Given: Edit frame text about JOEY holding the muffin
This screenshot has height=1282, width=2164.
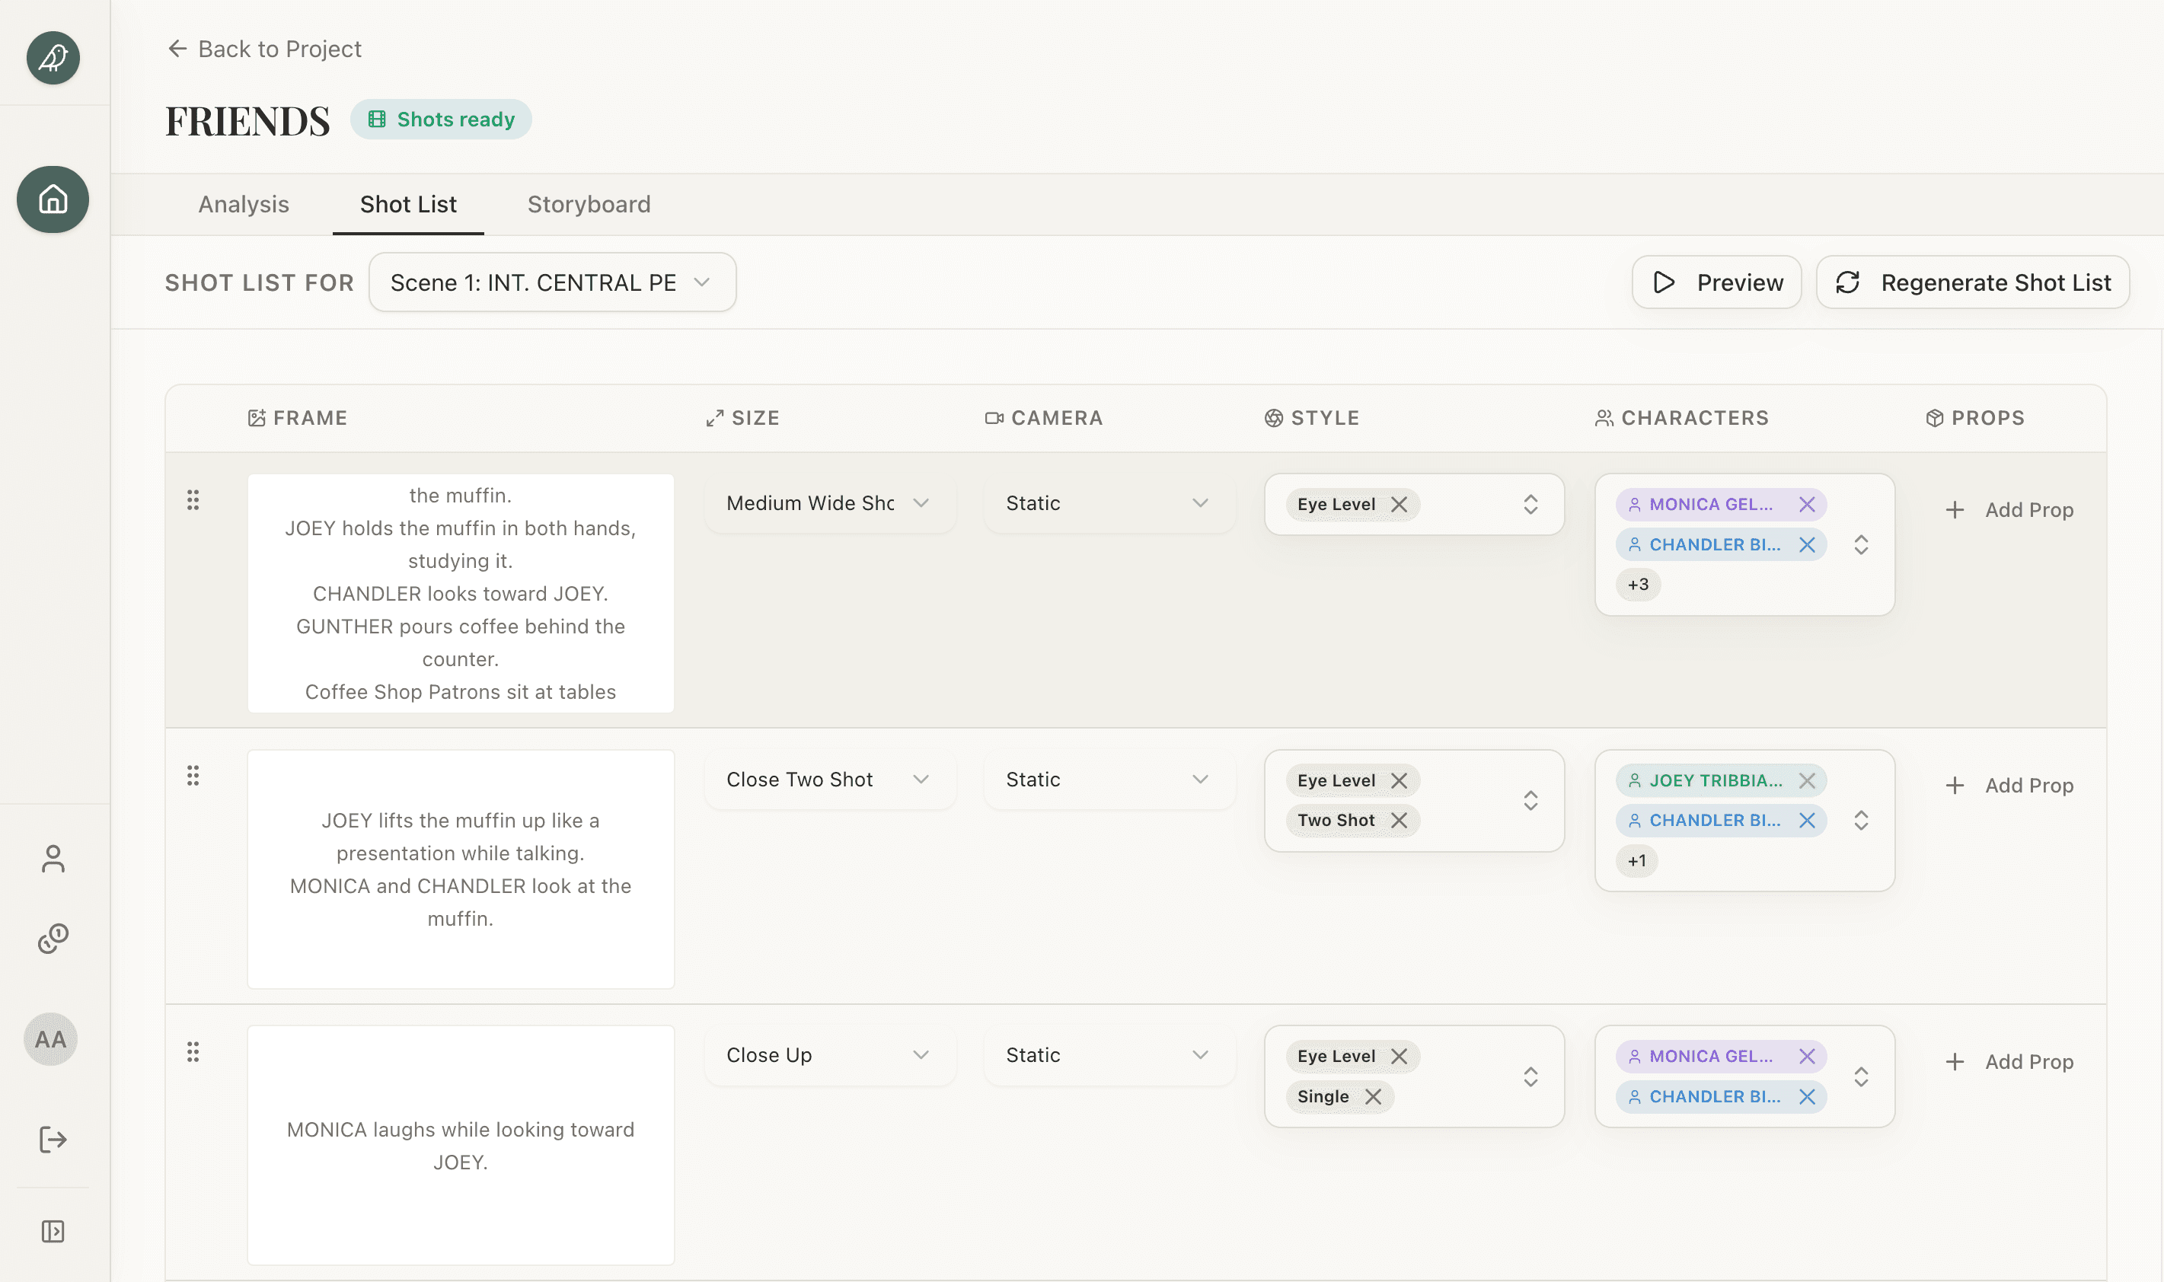Looking at the screenshot, I should (x=461, y=594).
